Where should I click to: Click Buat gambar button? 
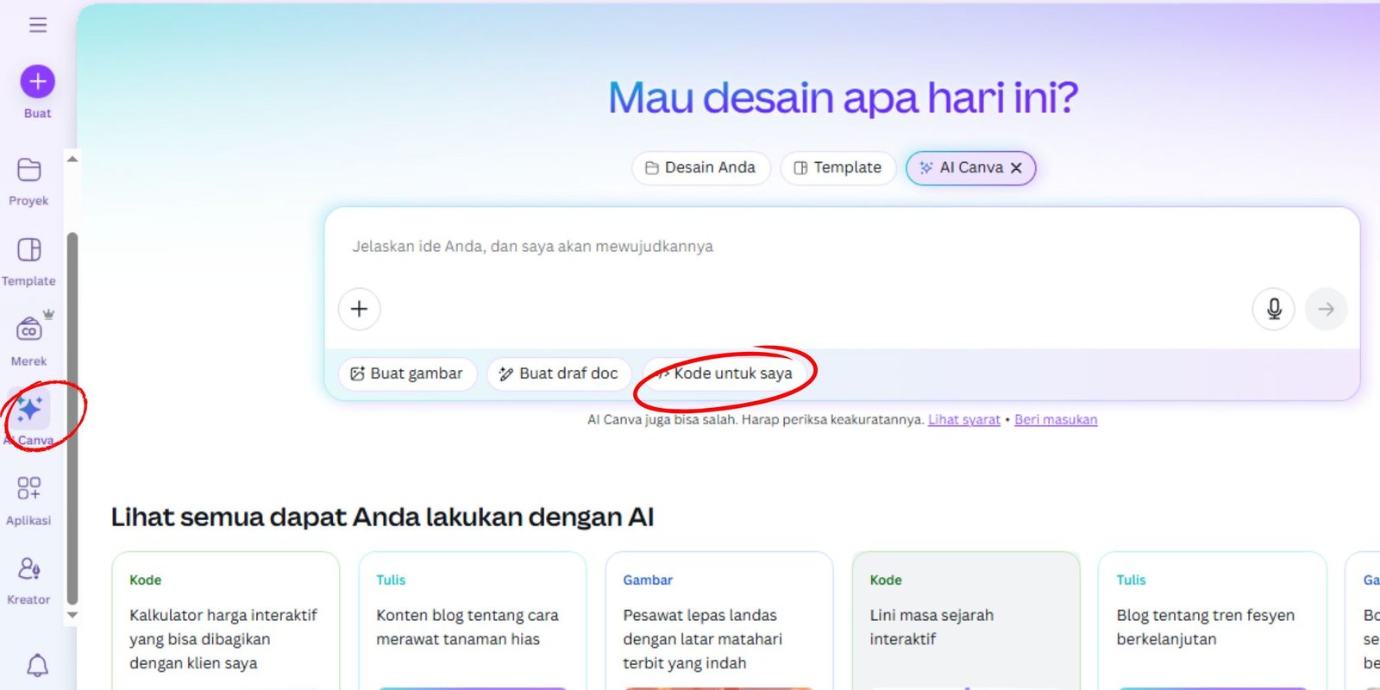407,373
